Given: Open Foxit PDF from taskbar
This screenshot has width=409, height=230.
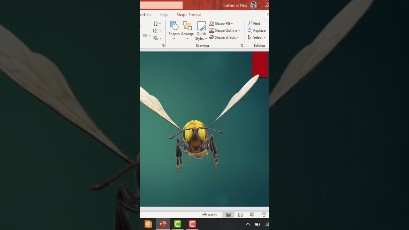Looking at the screenshot, I should pyautogui.click(x=148, y=224).
